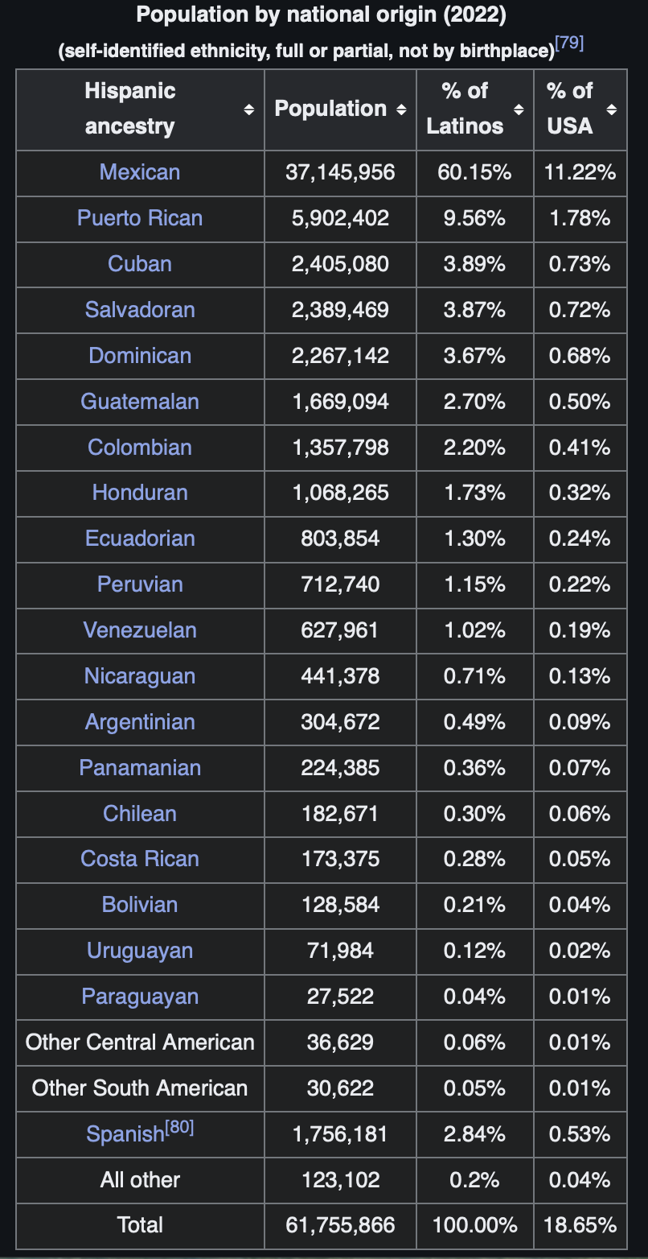
Task: Open the Salvadoran article link
Action: [140, 310]
